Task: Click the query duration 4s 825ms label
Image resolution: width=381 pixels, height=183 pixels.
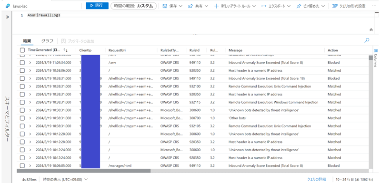Action: (29, 179)
